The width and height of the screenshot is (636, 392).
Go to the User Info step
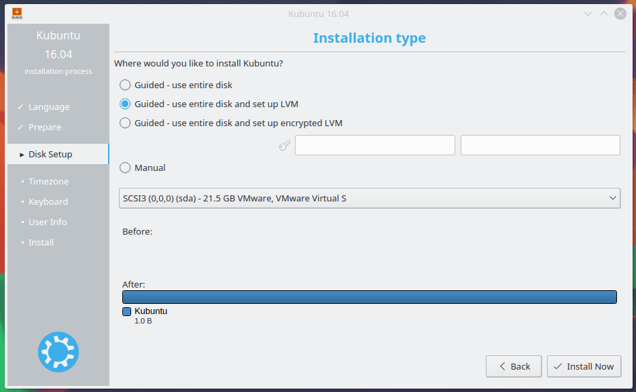click(48, 222)
